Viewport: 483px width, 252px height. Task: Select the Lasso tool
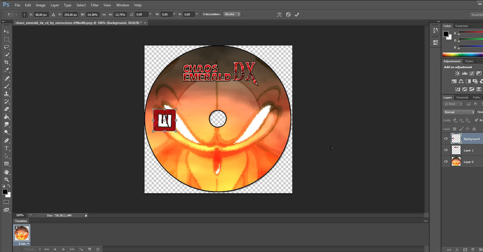click(7, 47)
